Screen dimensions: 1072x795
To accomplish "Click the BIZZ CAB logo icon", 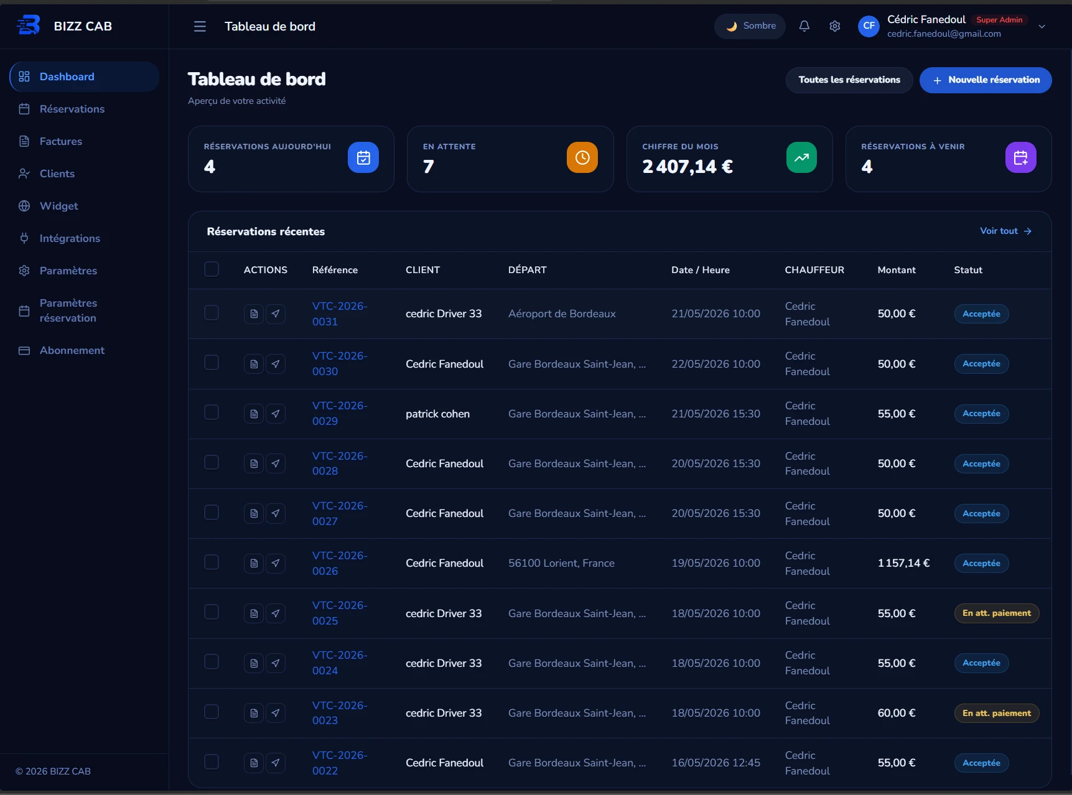I will (x=29, y=26).
